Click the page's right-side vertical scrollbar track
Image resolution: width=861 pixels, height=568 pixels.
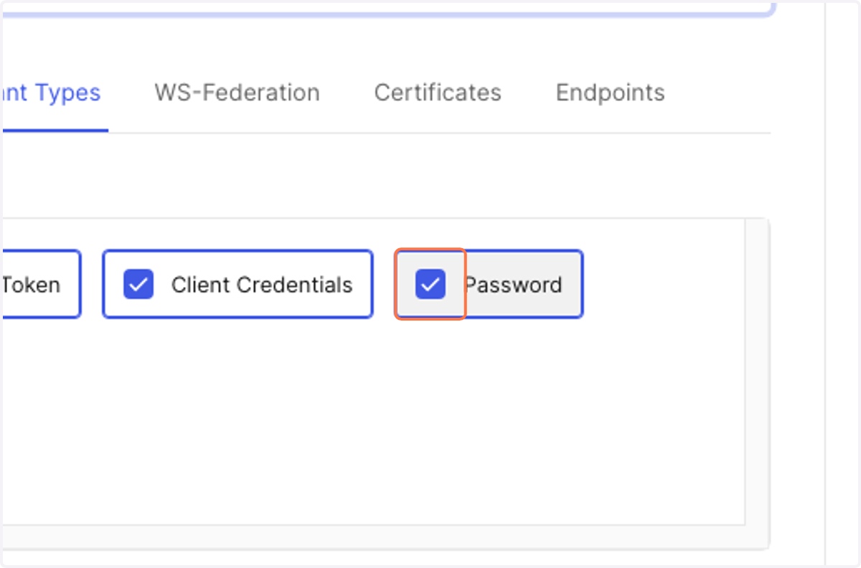(842, 284)
